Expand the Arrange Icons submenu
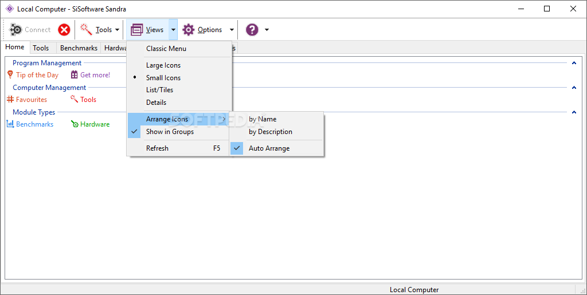587x295 pixels. click(x=179, y=119)
